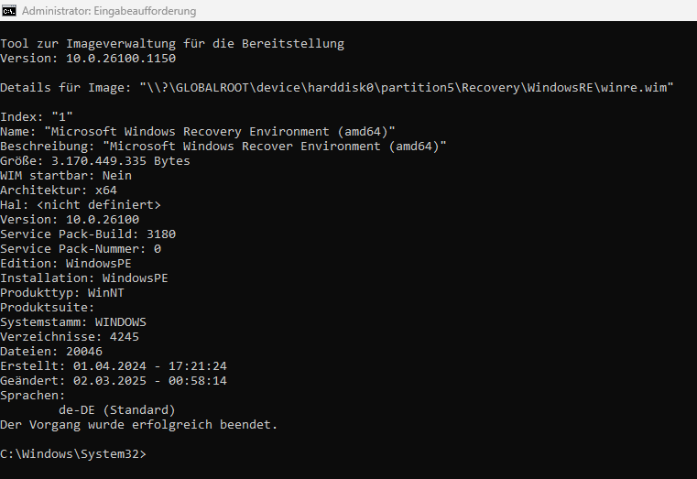697x479 pixels.
Task: Click the Produkttyp: WinNT line
Action: [62, 293]
